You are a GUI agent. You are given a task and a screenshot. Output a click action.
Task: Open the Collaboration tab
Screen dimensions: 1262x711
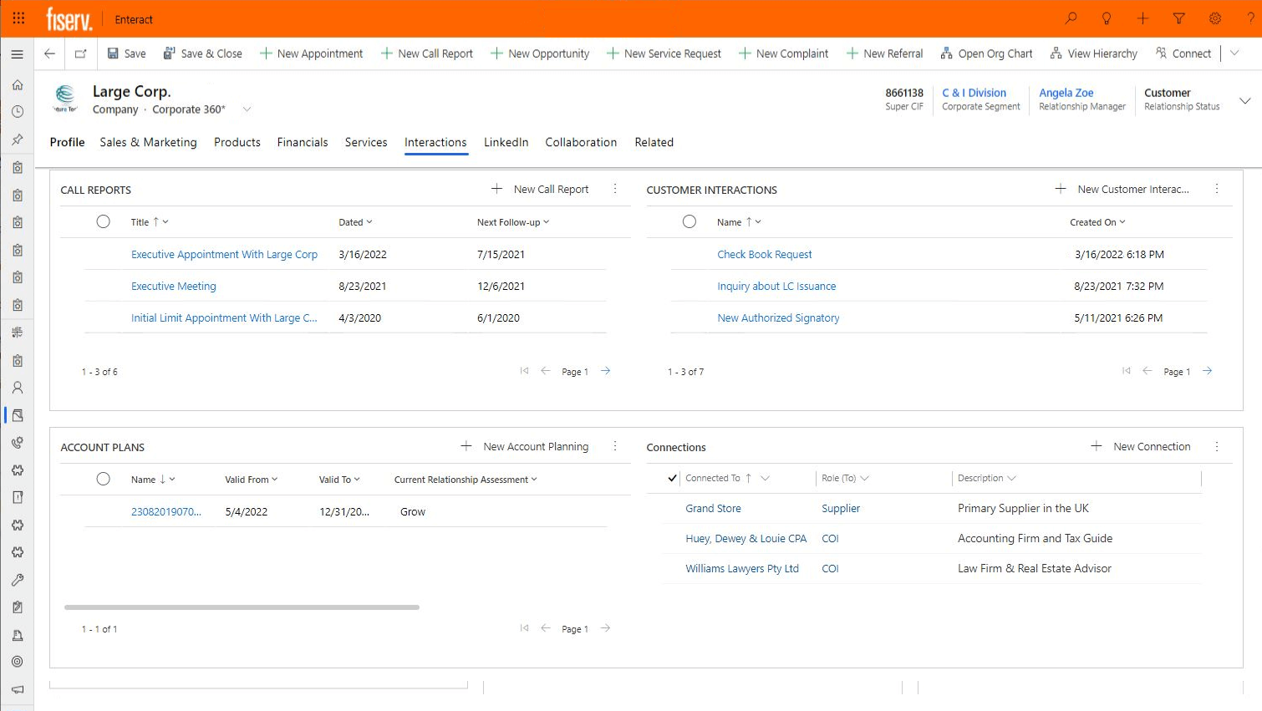[x=581, y=142]
